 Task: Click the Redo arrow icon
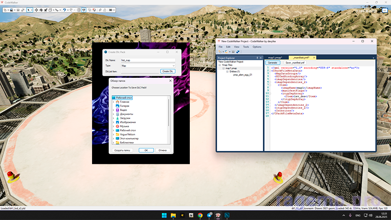coord(71,10)
